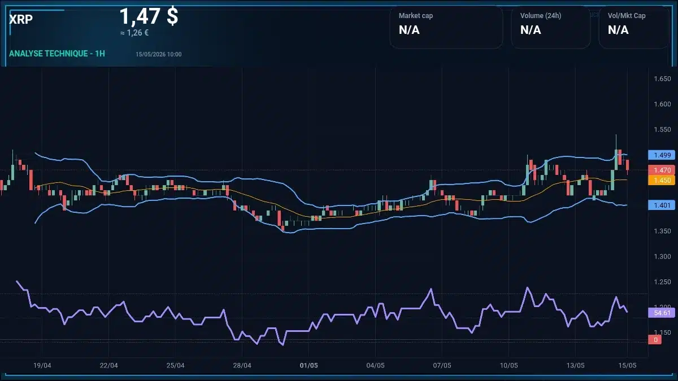Click the 15/05/2026 10:00 timestamp
This screenshot has height=381, width=678.
[x=159, y=54]
